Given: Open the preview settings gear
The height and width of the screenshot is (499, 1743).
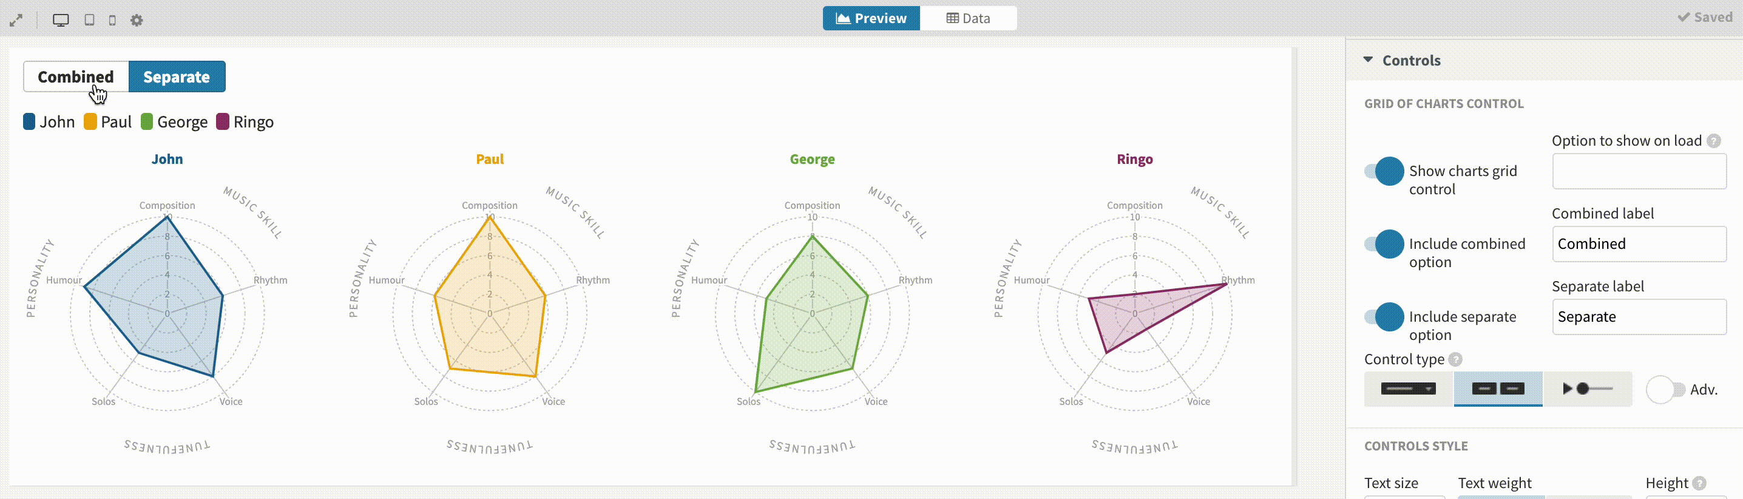Looking at the screenshot, I should pyautogui.click(x=137, y=19).
